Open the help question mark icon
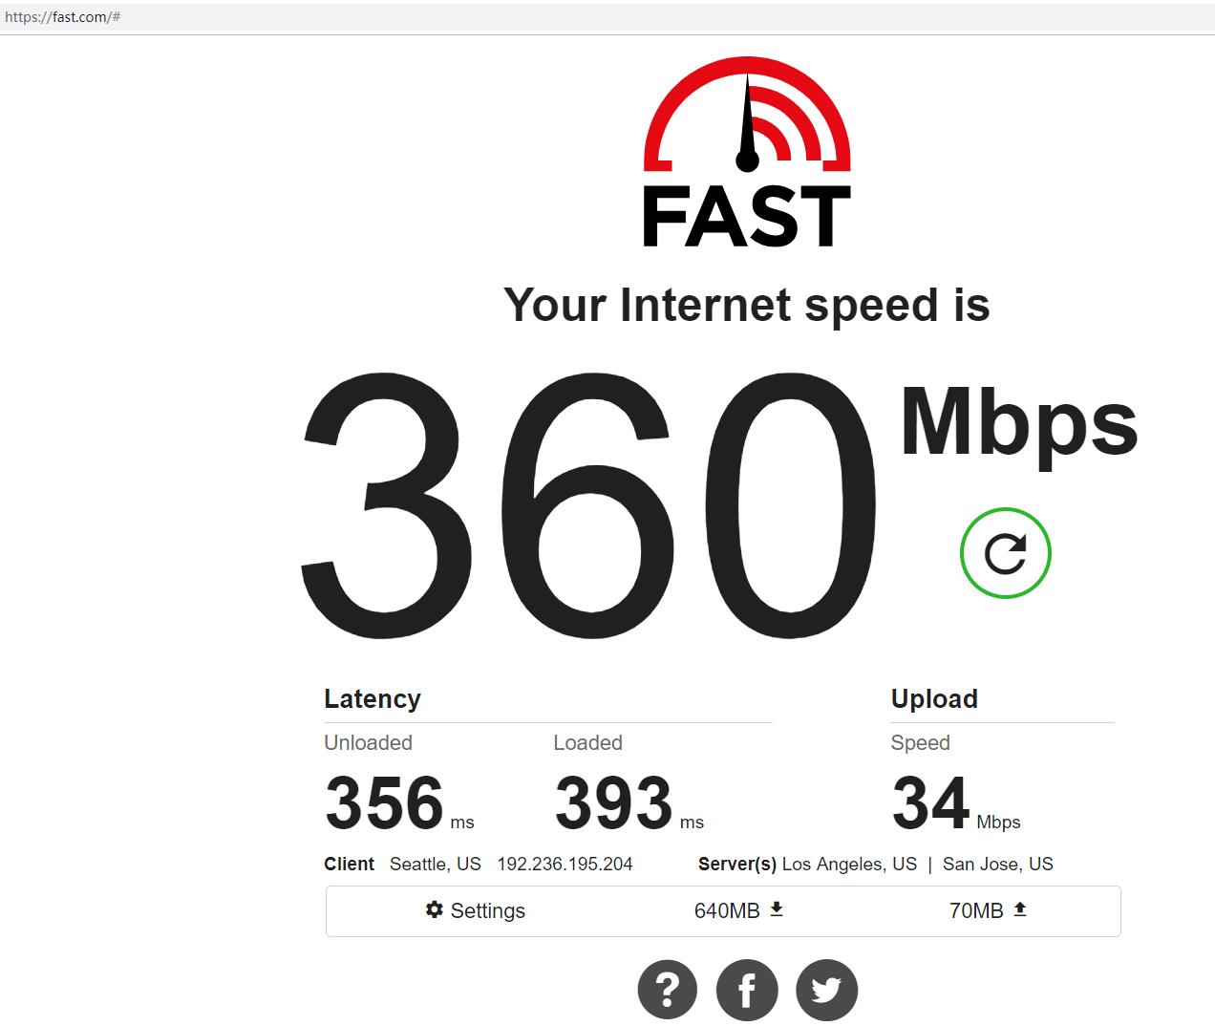Screen dimensions: 1215x1026 (x=668, y=990)
